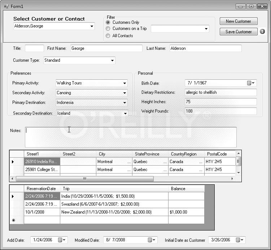
Task: Select the 26910 Indela Ro address cell
Action: (x=42, y=162)
